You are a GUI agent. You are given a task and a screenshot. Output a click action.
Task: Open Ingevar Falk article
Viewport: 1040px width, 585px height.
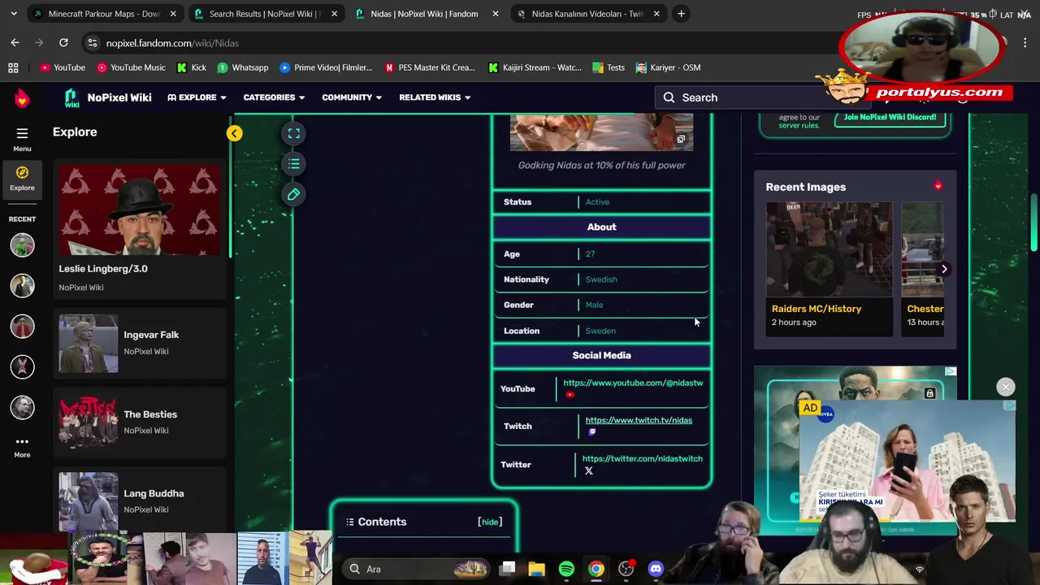pos(140,343)
